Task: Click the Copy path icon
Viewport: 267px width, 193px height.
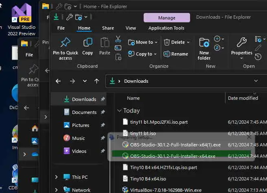Action: [118, 48]
